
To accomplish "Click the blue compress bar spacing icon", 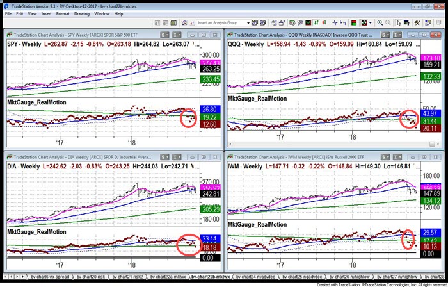I will (335, 23).
